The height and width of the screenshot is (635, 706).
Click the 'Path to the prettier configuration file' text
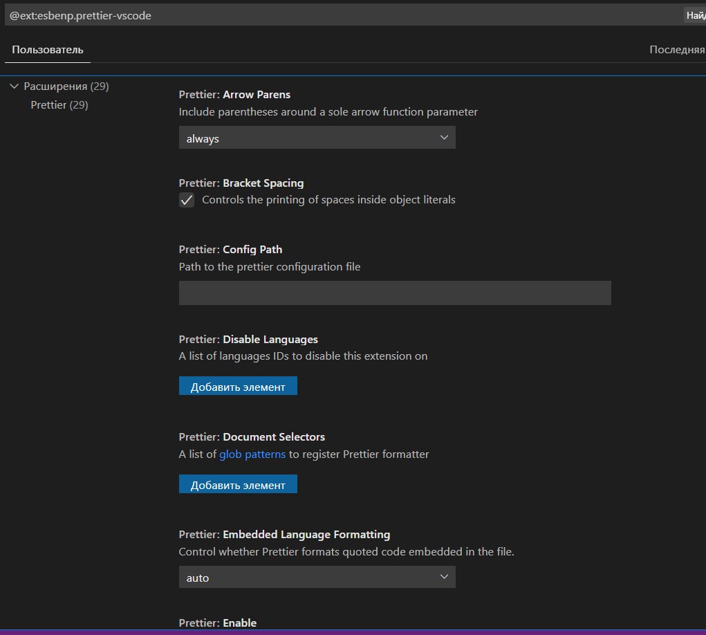tap(269, 266)
